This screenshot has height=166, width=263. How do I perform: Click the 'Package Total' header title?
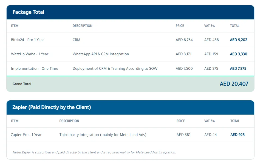[28, 12]
